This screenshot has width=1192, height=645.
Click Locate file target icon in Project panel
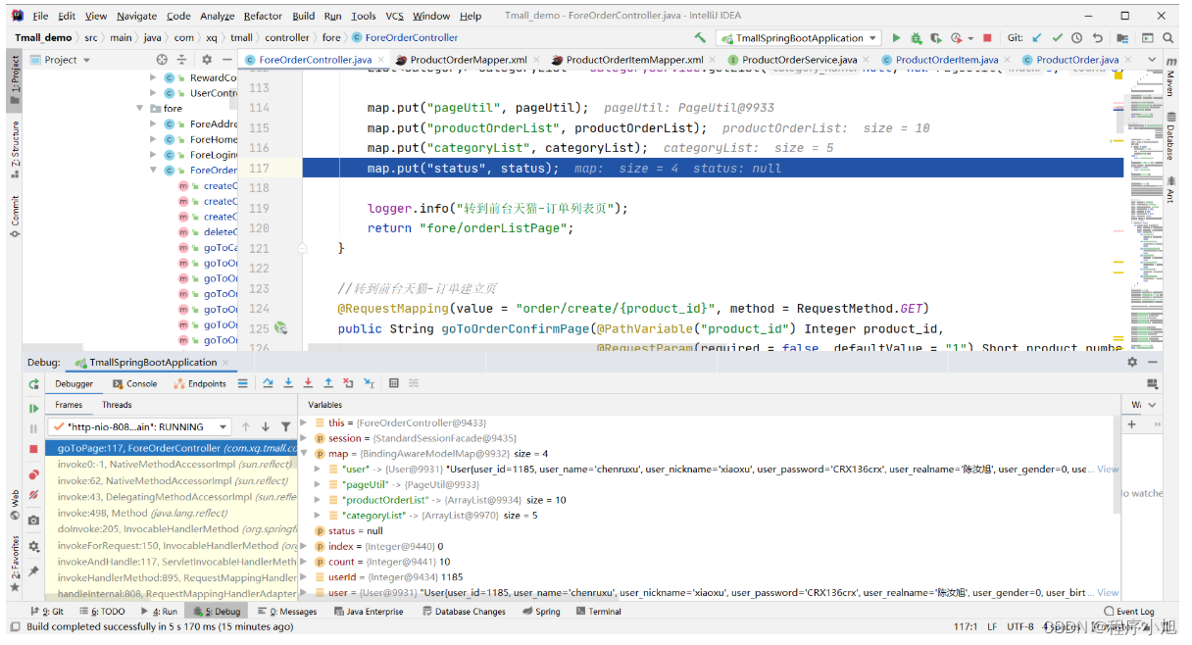(x=162, y=60)
